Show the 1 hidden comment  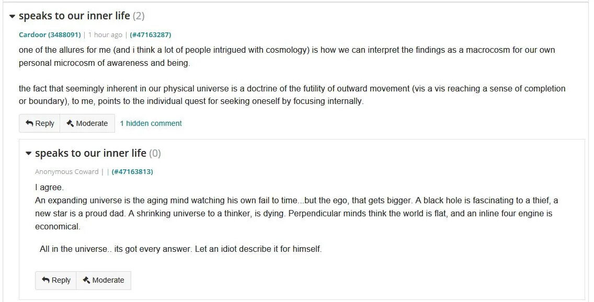pos(151,123)
